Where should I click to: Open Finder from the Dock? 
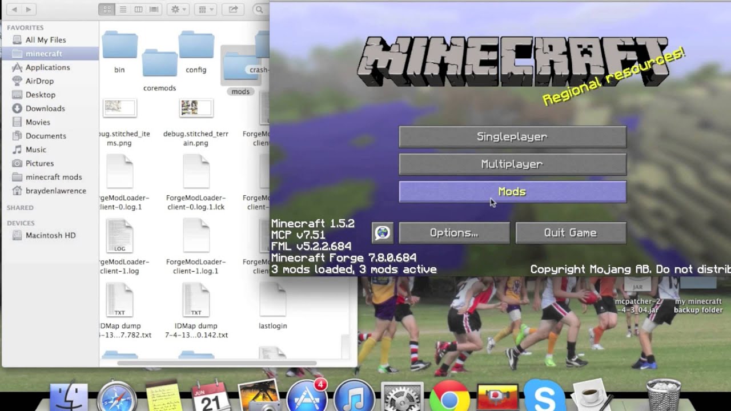[x=69, y=397]
